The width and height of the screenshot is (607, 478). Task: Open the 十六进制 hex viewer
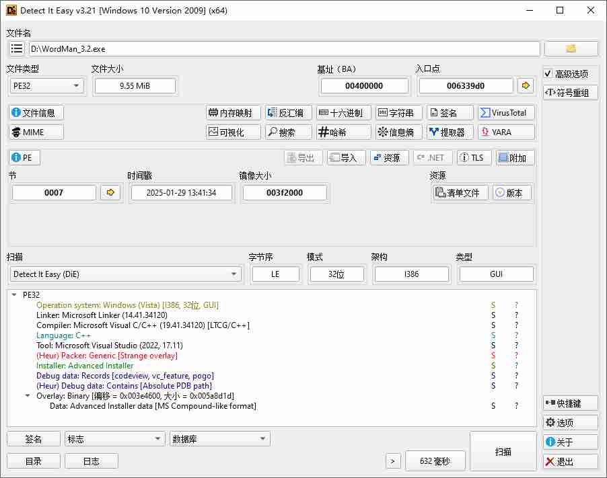tap(343, 113)
